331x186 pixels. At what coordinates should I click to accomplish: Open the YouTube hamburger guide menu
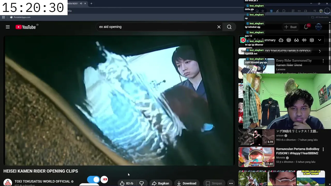(8, 27)
